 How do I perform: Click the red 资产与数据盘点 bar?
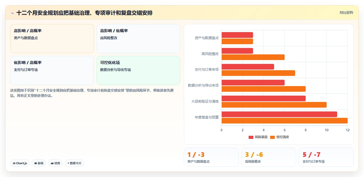237,35
